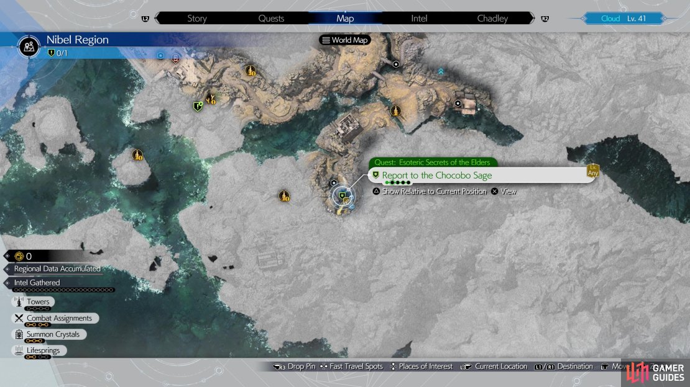Click the Cloud Lv. 41 character badge
Image resolution: width=690 pixels, height=387 pixels.
(623, 19)
